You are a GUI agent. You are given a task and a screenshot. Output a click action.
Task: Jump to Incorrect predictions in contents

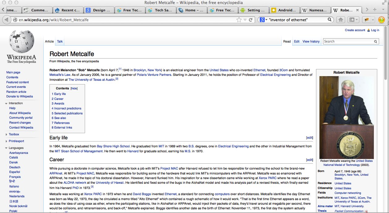click(66, 109)
